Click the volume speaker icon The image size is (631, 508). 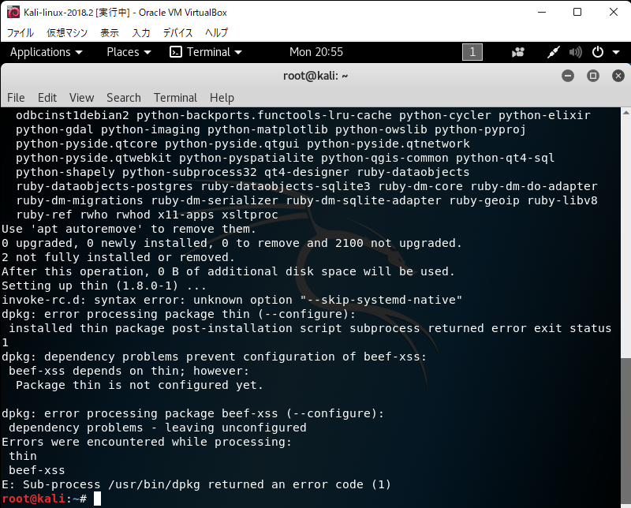[x=576, y=52]
